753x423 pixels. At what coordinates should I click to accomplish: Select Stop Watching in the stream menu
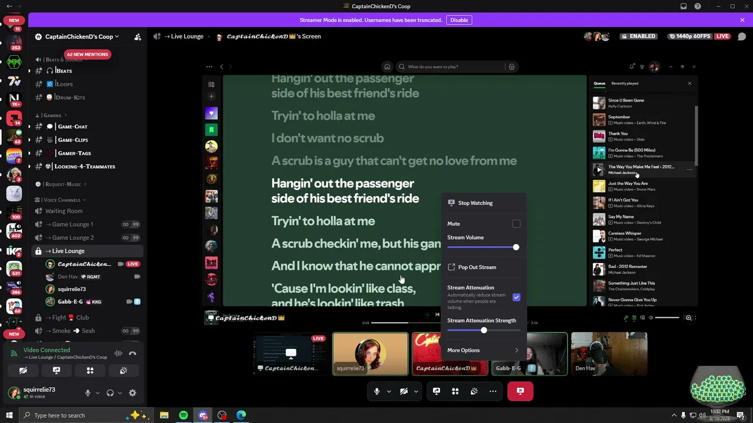(484, 203)
